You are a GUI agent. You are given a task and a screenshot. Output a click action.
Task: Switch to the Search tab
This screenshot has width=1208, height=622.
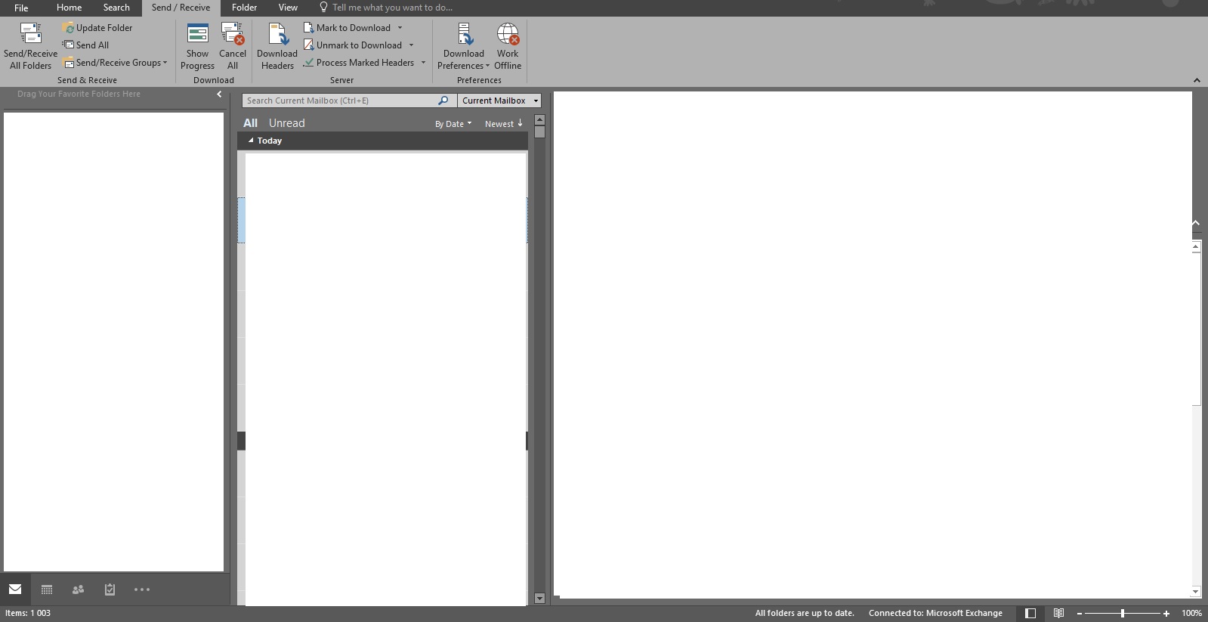pos(116,8)
